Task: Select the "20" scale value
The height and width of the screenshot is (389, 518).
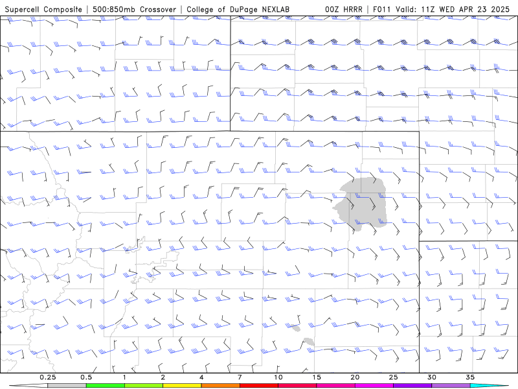Action: (x=355, y=377)
